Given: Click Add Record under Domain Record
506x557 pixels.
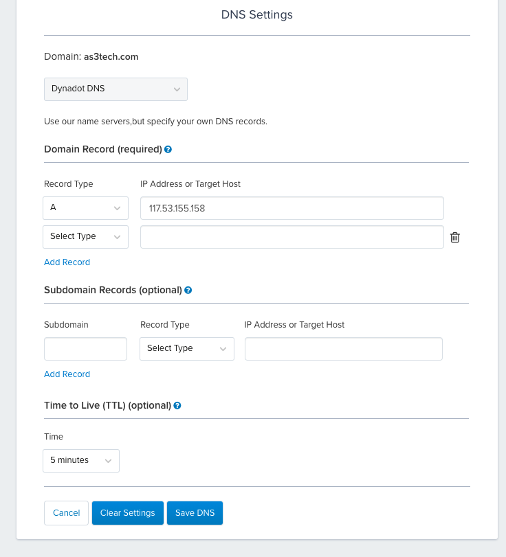Looking at the screenshot, I should [x=67, y=262].
